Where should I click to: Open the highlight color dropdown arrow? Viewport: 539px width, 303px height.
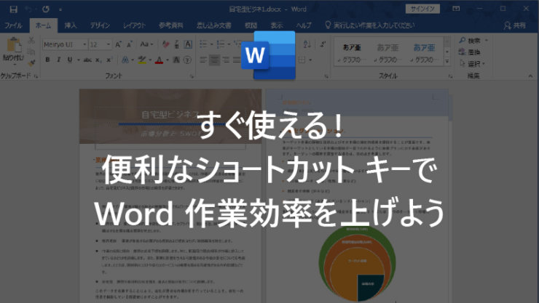tap(150, 60)
